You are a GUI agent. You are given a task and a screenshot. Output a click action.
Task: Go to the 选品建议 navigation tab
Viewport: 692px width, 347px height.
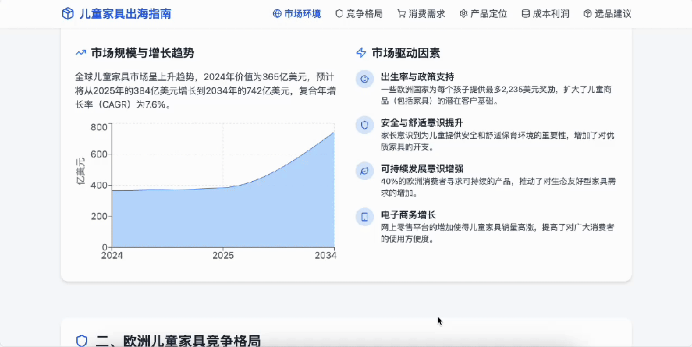(x=607, y=13)
